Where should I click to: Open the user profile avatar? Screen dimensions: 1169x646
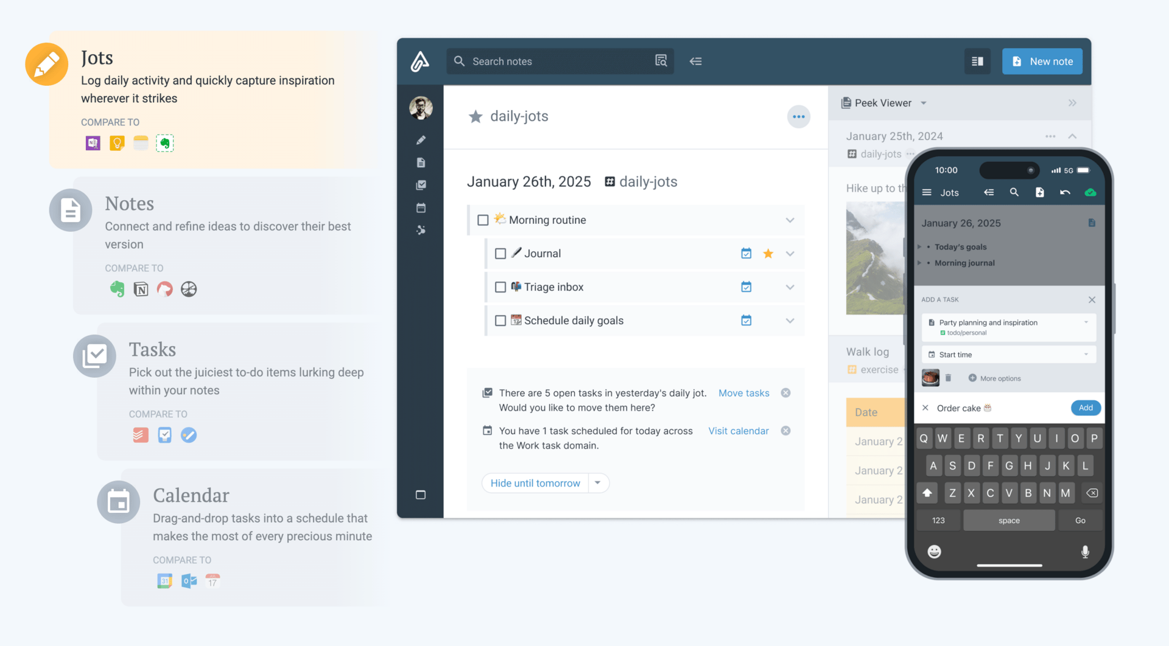coord(421,108)
